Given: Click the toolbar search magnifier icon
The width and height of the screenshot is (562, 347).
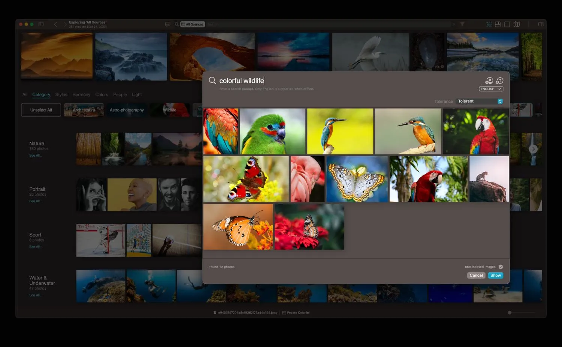Looking at the screenshot, I should 176,24.
